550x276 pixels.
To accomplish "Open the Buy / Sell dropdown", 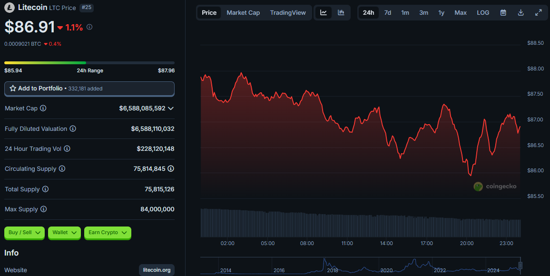I will tap(25, 233).
